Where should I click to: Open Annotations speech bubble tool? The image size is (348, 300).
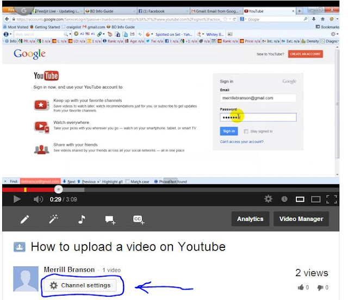(x=110, y=220)
